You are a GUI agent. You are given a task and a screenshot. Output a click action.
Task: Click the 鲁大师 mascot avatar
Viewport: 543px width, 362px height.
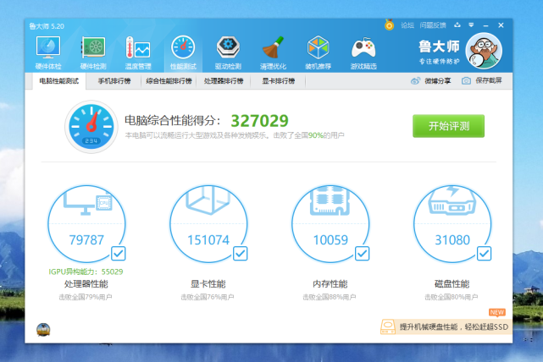484,51
